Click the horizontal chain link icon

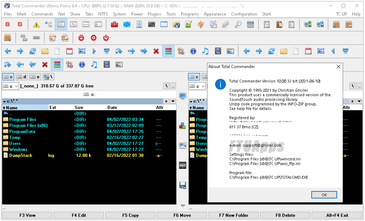(36, 38)
